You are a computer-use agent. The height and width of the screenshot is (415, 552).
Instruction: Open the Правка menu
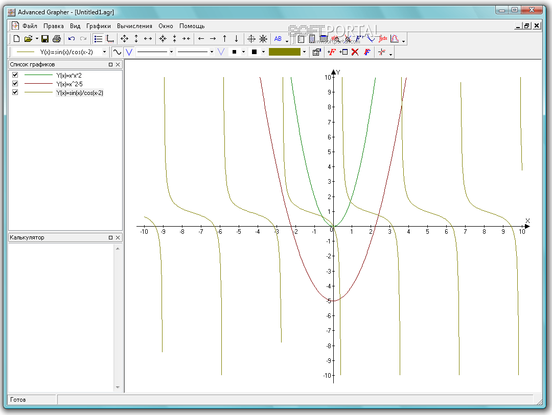(54, 26)
